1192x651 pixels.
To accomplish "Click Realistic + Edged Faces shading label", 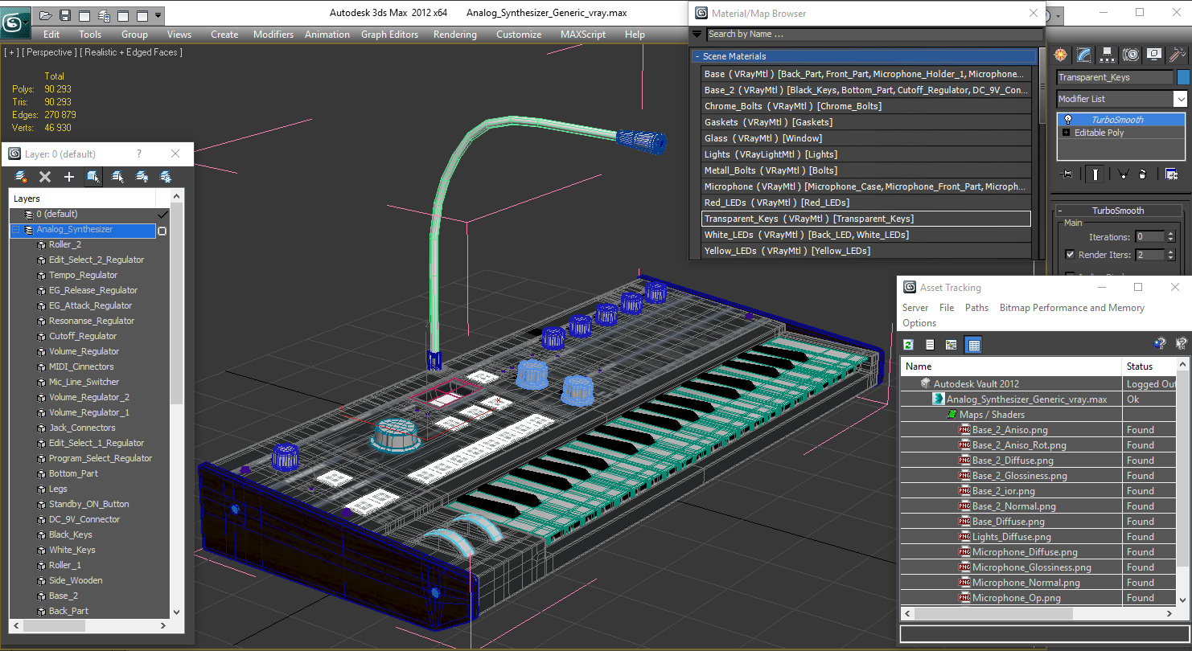I will (131, 52).
